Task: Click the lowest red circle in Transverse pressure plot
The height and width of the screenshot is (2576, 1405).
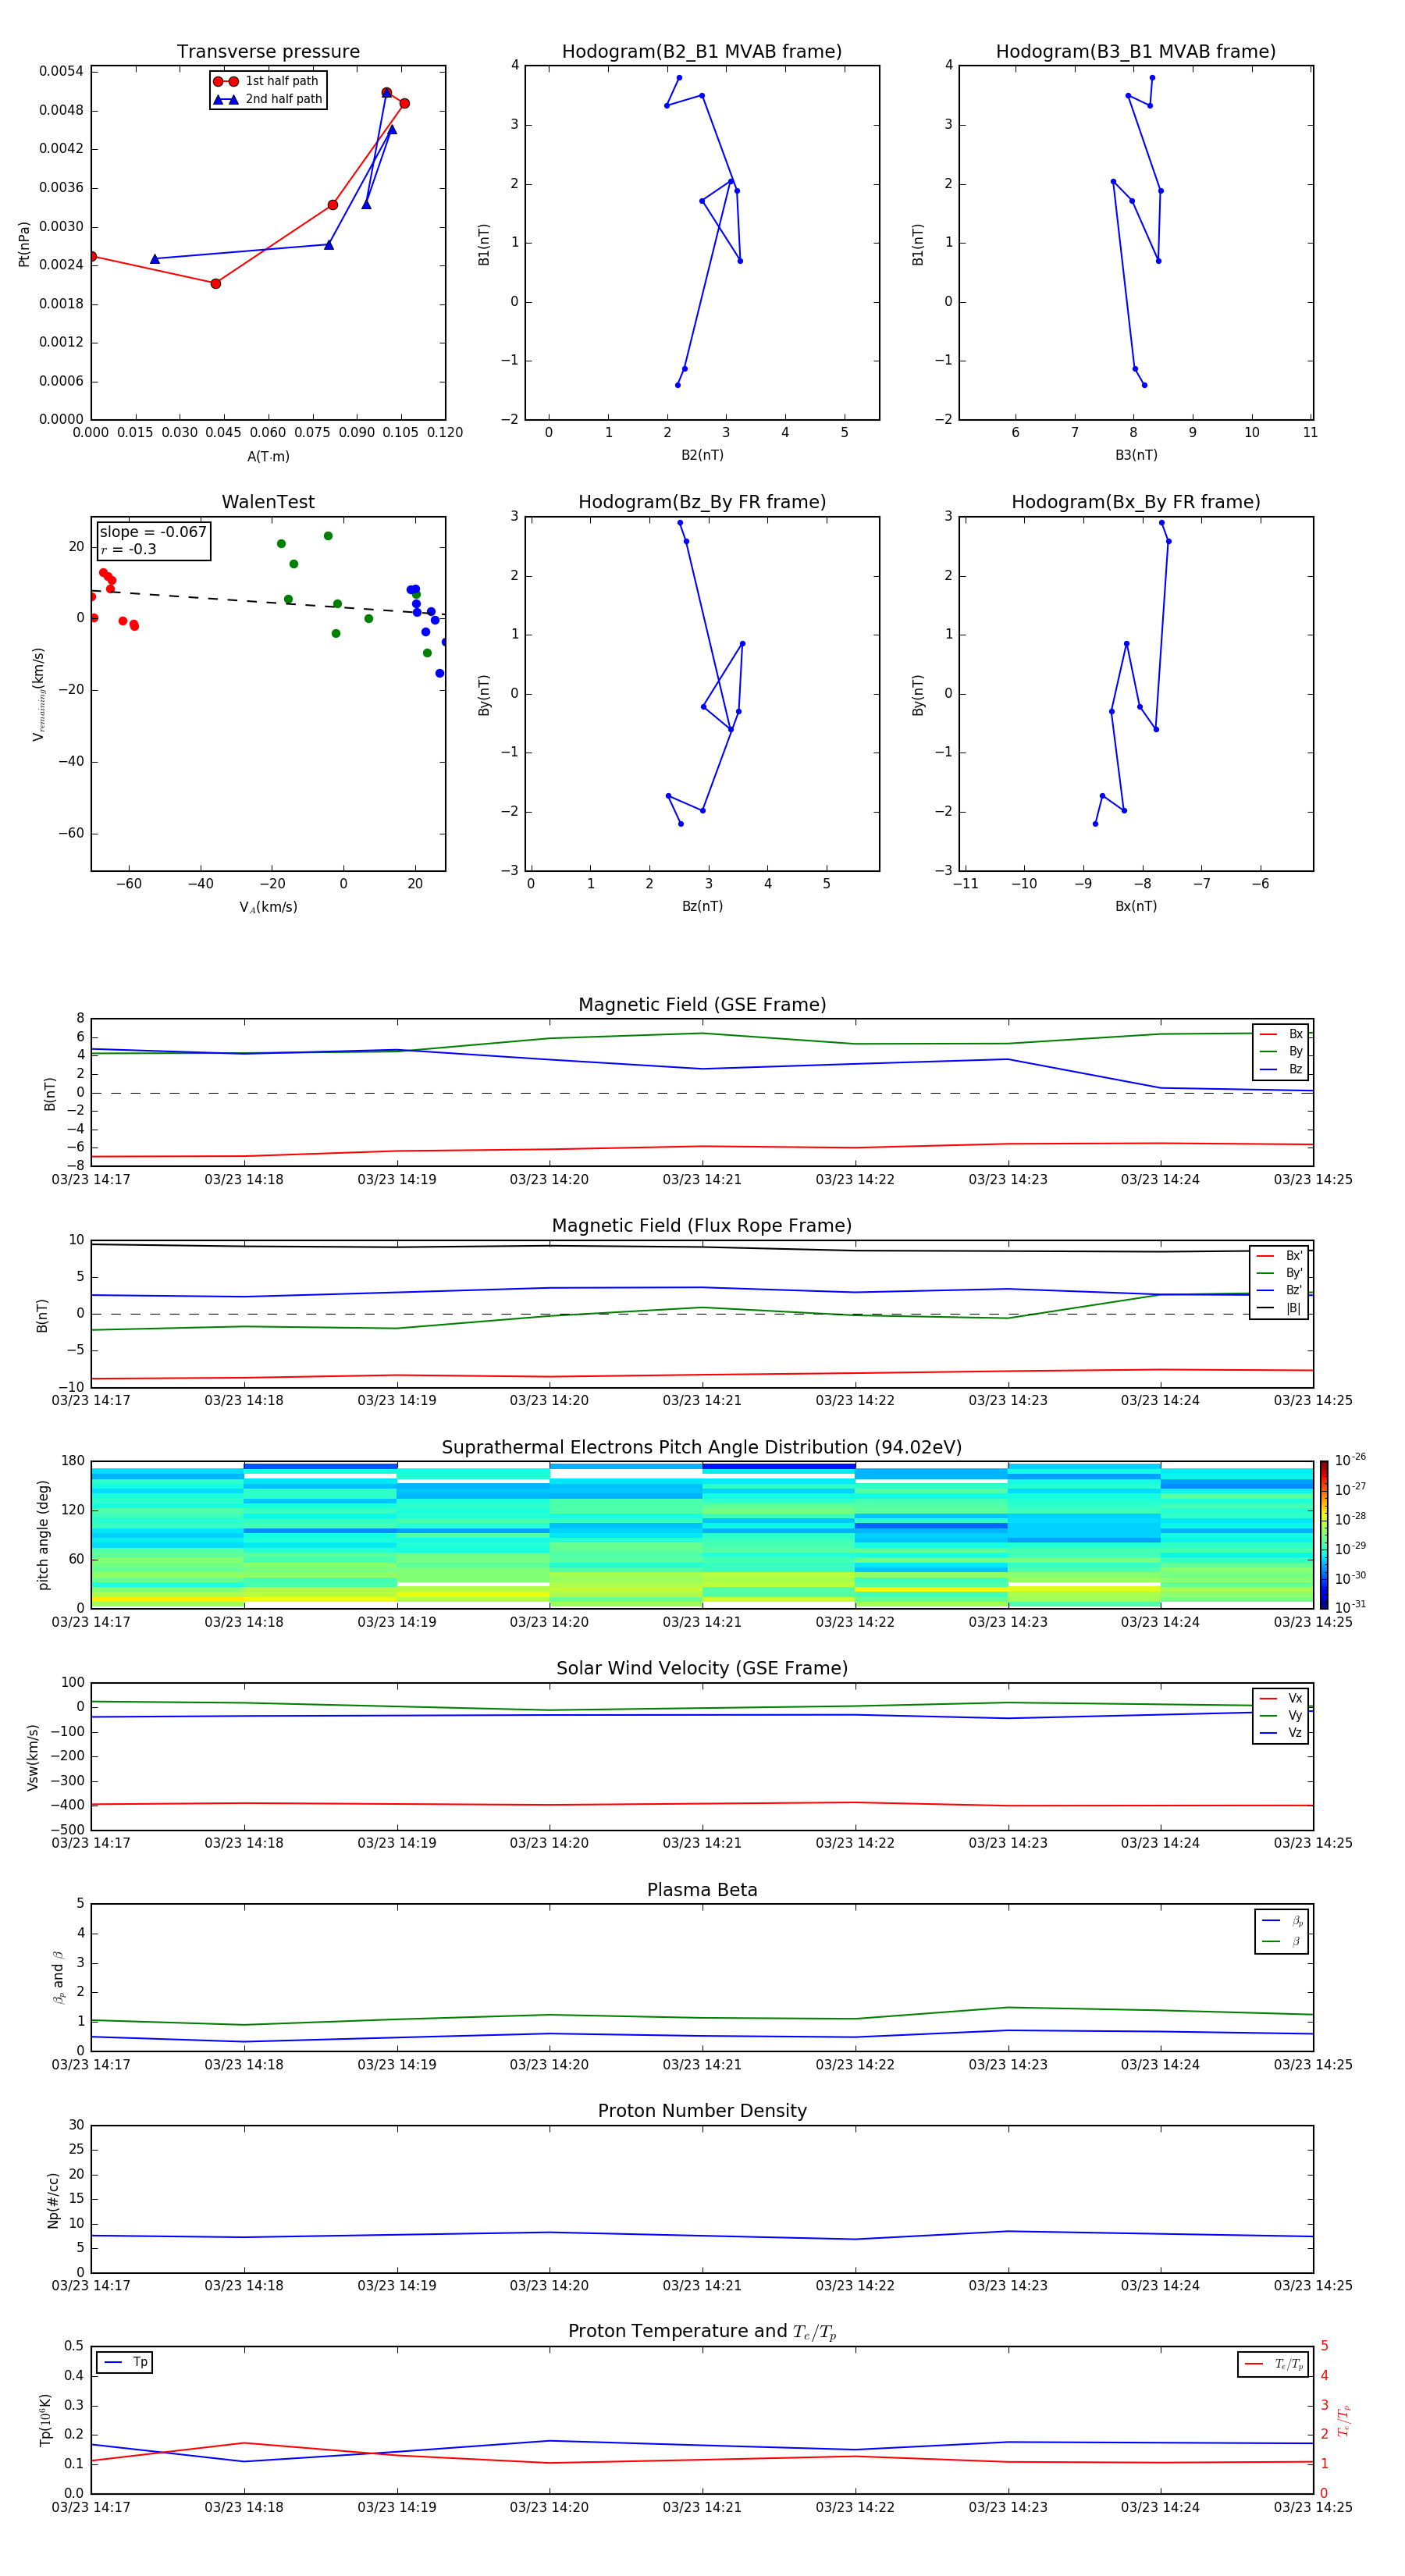Action: tap(215, 283)
